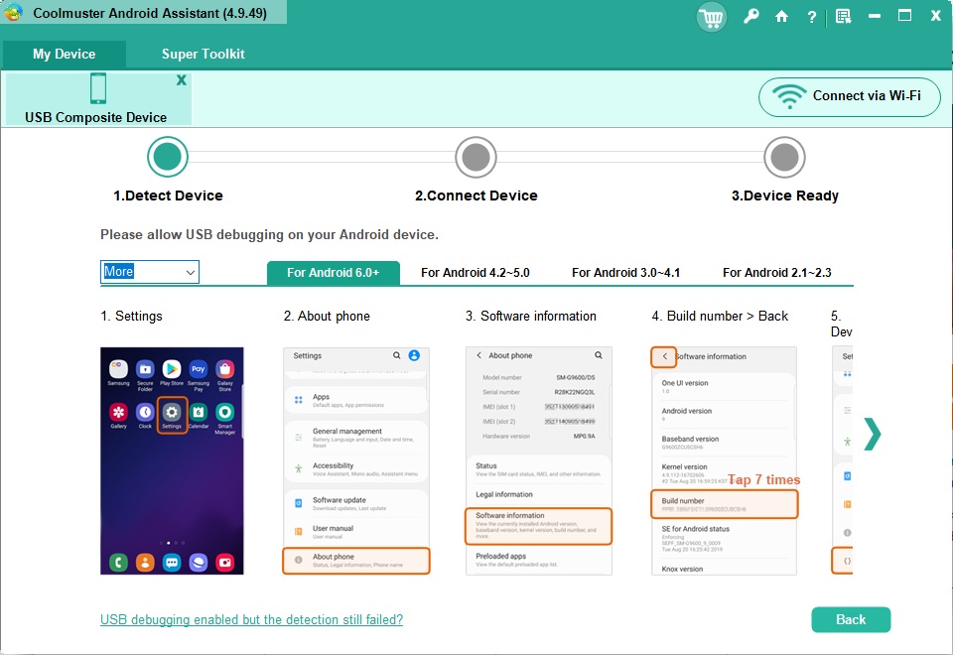Click the '2. About phone' step label
The image size is (953, 655).
pyautogui.click(x=327, y=316)
